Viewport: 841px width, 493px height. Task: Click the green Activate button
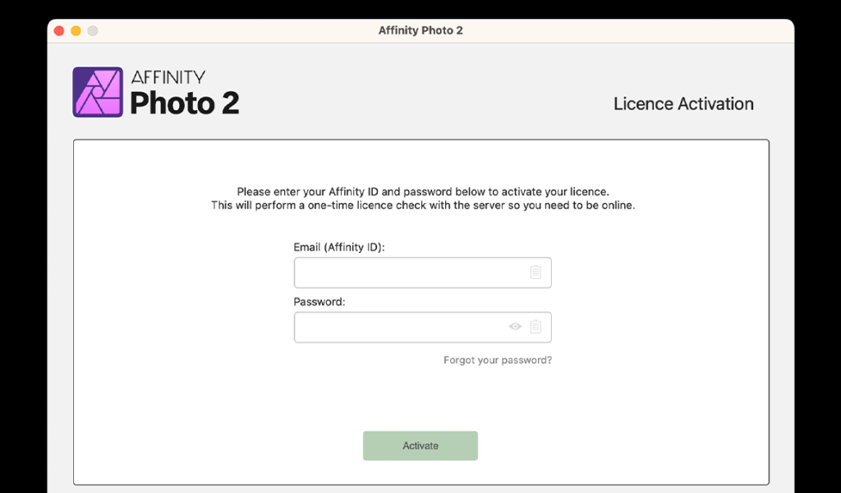click(420, 446)
